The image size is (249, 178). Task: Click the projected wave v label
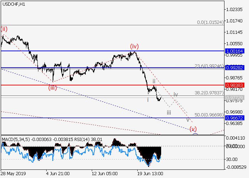(x=187, y=120)
